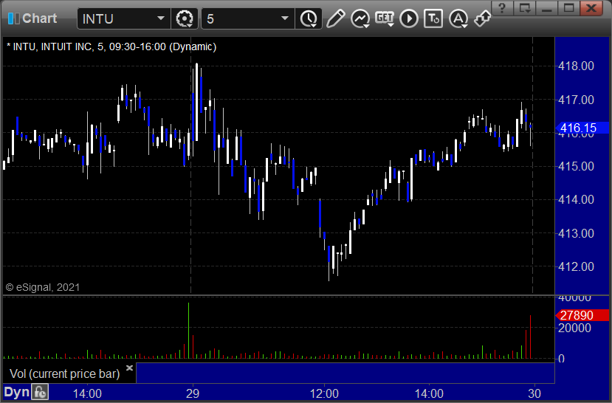612x403 pixels.
Task: Select the pencil drawing tool
Action: (x=335, y=18)
